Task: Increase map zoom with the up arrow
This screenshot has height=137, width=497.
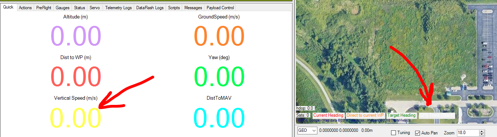Action: point(482,131)
